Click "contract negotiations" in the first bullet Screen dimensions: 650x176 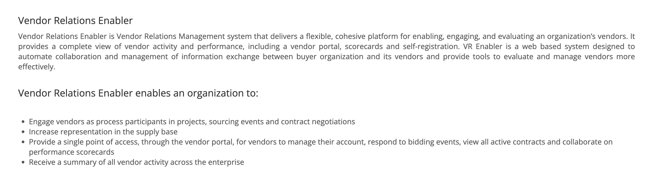318,122
